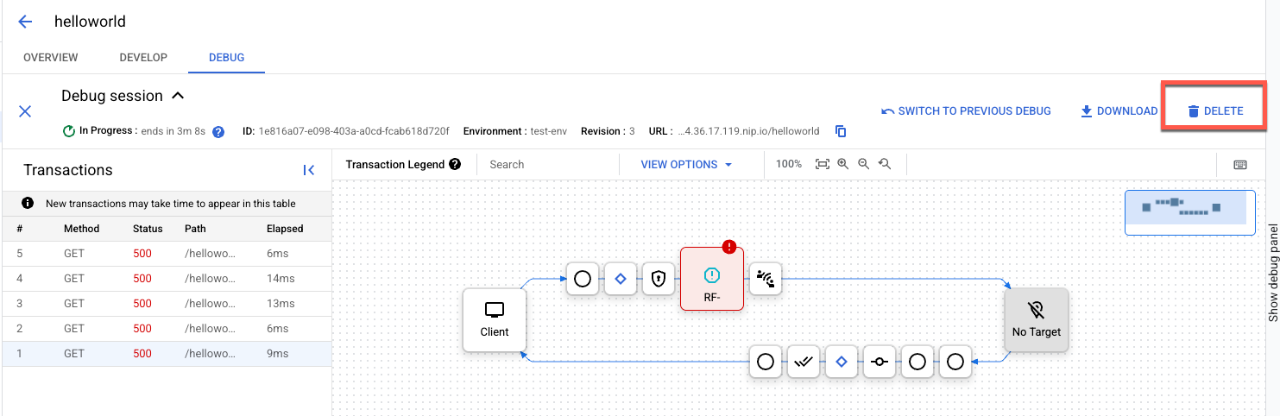Click the fit to screen icon

coord(822,164)
